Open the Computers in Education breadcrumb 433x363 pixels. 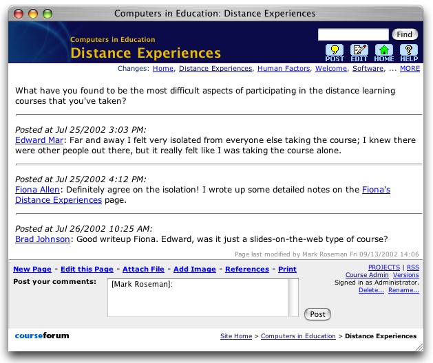coord(298,336)
